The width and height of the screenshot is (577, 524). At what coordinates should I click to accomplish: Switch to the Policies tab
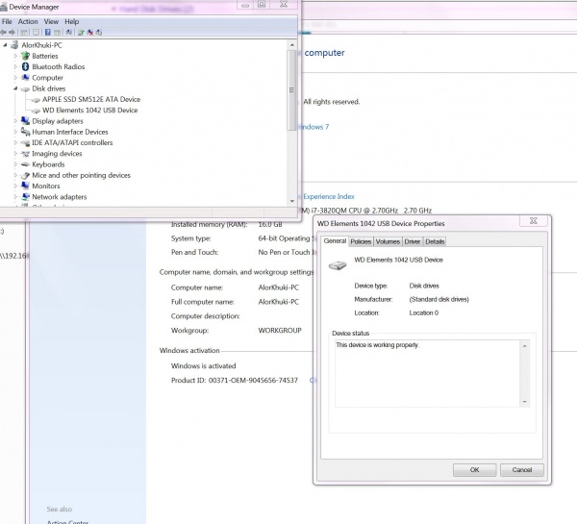coord(361,241)
